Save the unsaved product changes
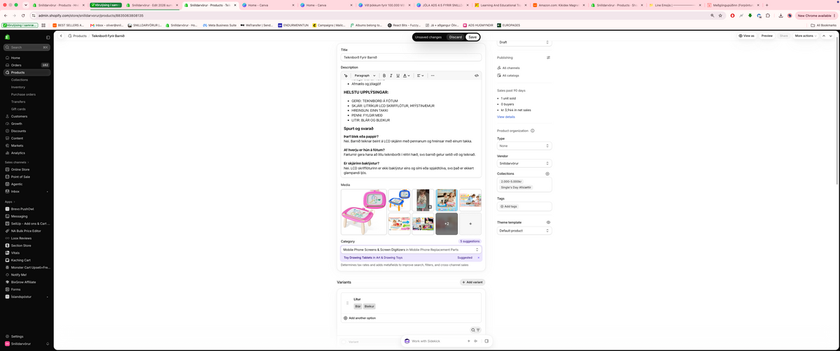 (x=472, y=37)
